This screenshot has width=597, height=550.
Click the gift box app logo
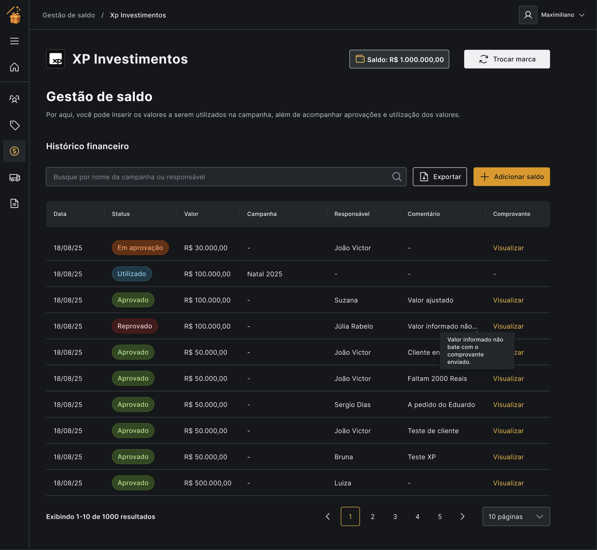tap(14, 15)
